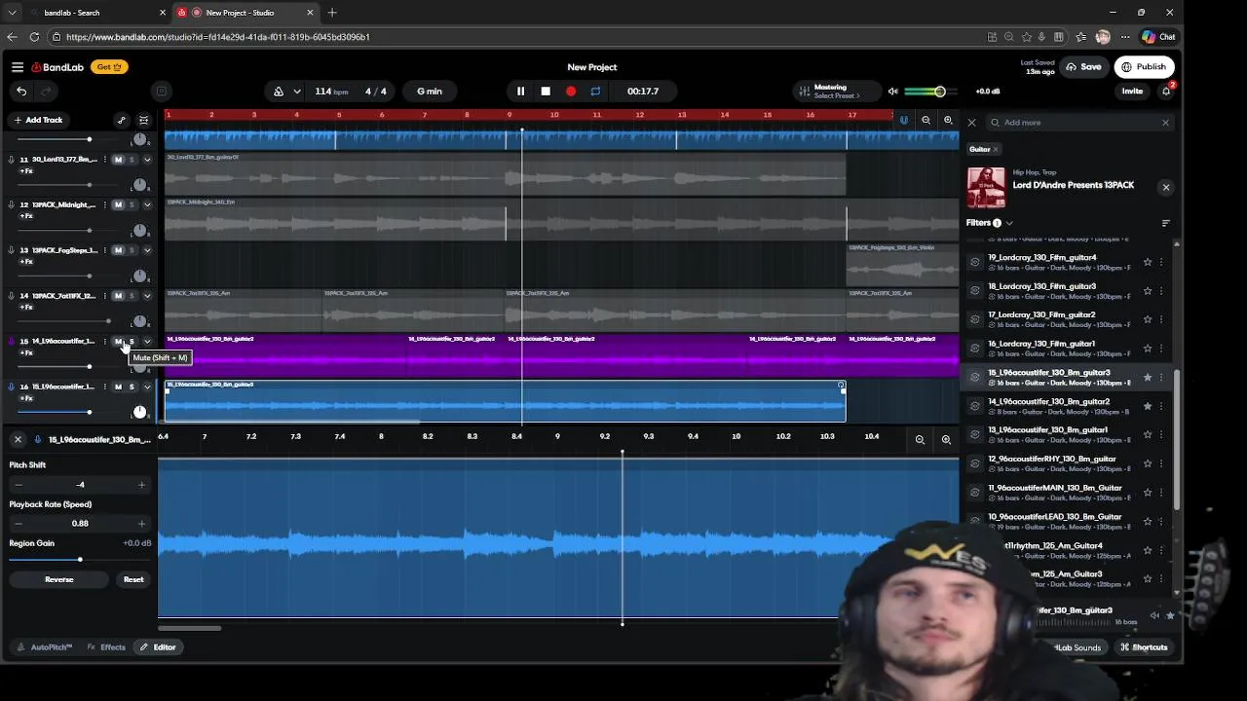The width and height of the screenshot is (1247, 701).
Task: Switch to the AutoPitch tab
Action: point(45,647)
